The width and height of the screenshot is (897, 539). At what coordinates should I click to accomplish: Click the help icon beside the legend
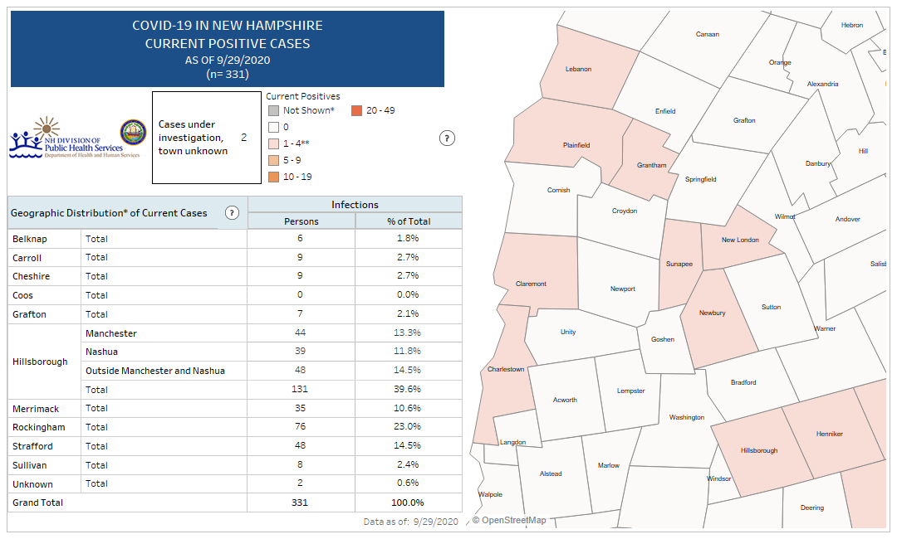click(x=446, y=138)
